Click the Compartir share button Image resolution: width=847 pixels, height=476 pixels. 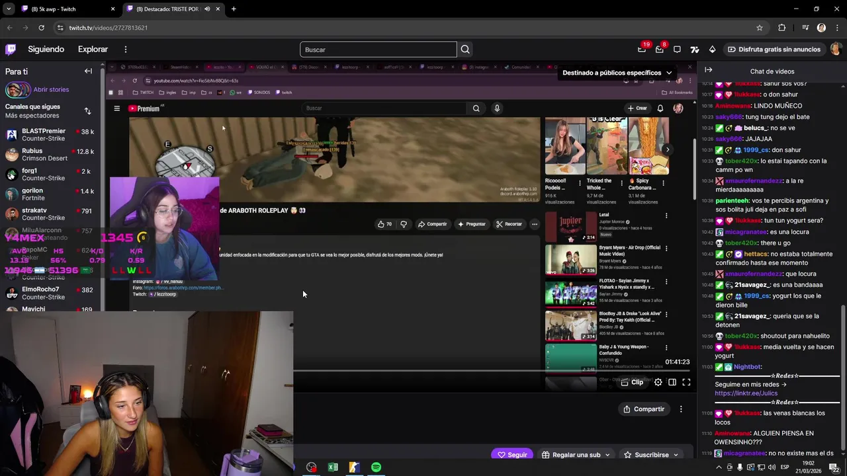tap(644, 409)
